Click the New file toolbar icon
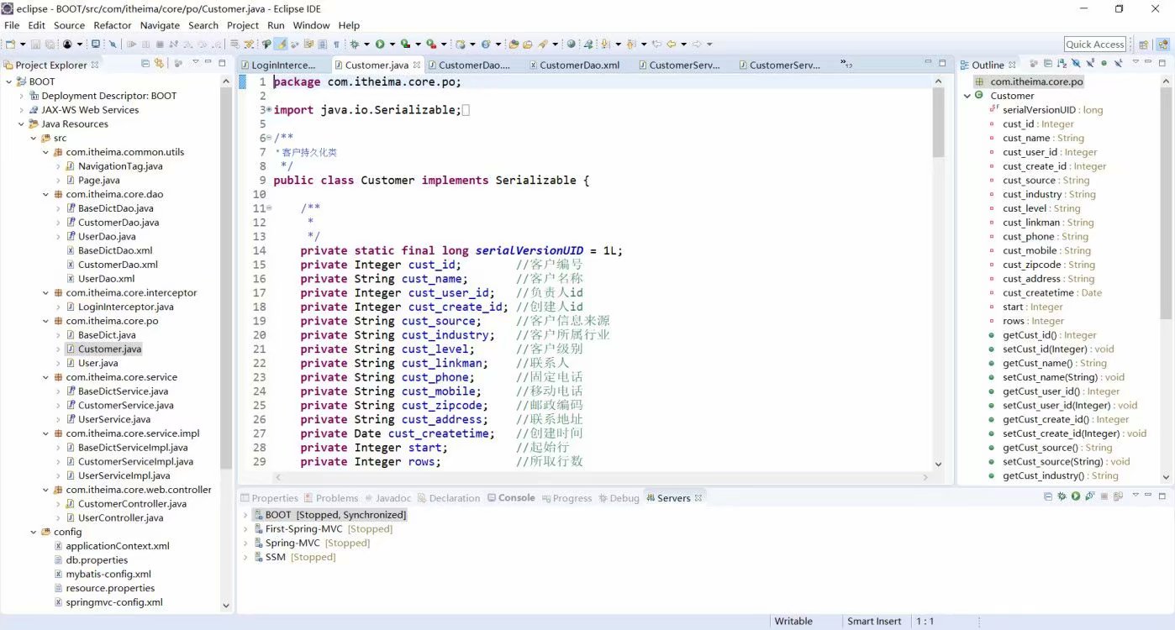Viewport: 1175px width, 630px height. coord(10,44)
